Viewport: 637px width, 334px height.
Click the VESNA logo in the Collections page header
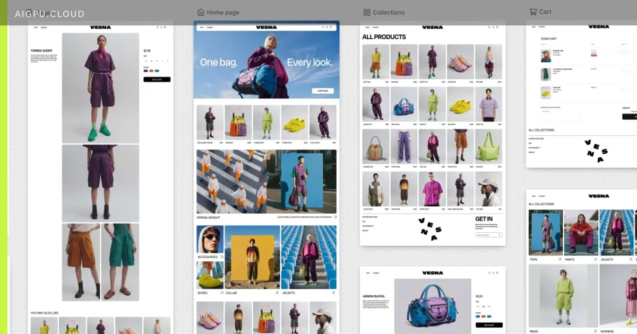[433, 27]
